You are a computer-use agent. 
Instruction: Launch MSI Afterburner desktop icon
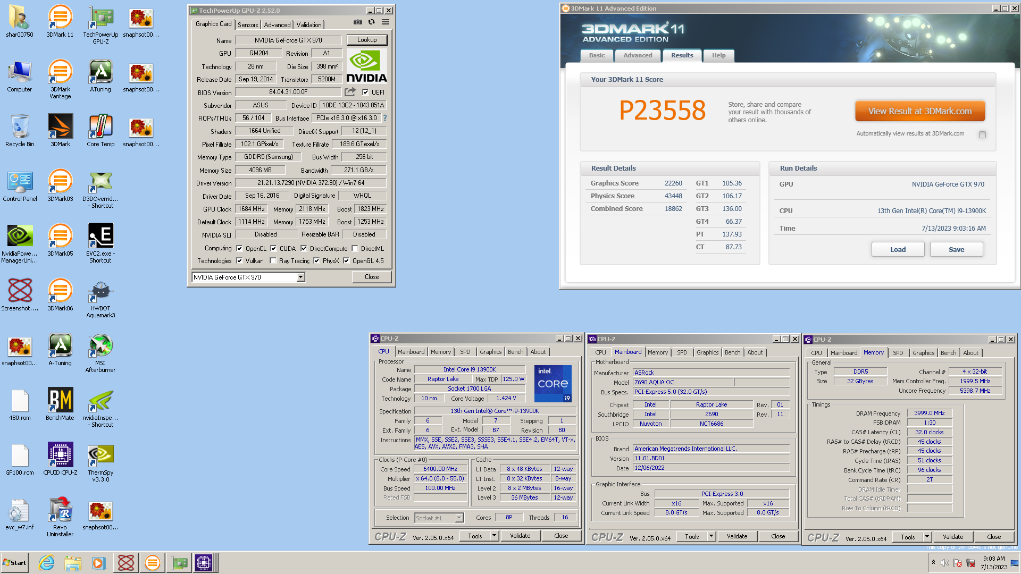pos(101,353)
